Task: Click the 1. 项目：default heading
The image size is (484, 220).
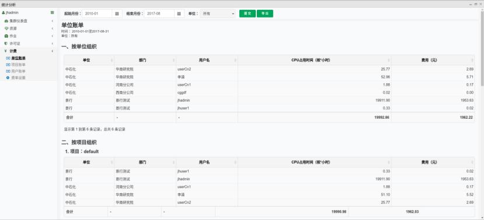Action: click(82, 152)
